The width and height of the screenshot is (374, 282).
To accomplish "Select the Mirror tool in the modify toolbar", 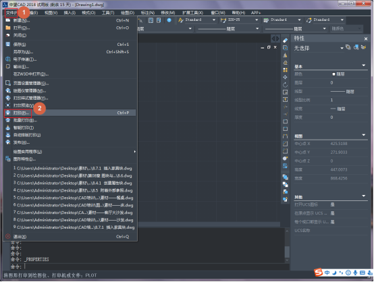I will (285, 55).
